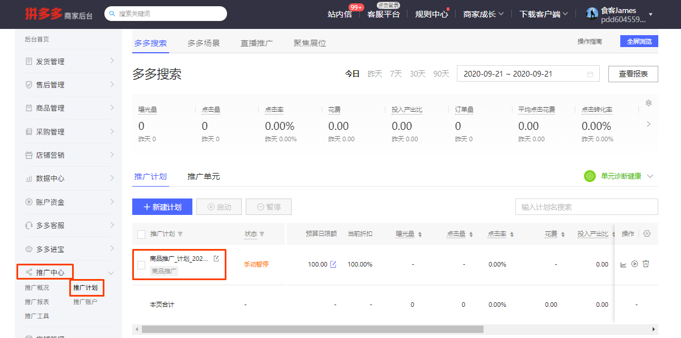Image resolution: width=681 pixels, height=338 pixels.
Task: Click the 售后管理 shield icon
Action: pos(28,84)
